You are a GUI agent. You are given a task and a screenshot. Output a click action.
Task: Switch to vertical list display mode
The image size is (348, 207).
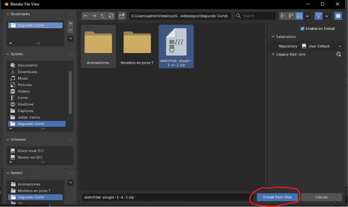(x=283, y=16)
